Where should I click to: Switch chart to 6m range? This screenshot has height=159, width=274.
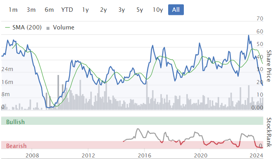(49, 10)
